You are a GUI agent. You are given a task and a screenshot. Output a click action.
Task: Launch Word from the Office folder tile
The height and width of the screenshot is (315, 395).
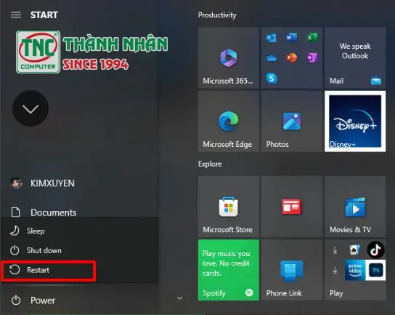(x=291, y=38)
